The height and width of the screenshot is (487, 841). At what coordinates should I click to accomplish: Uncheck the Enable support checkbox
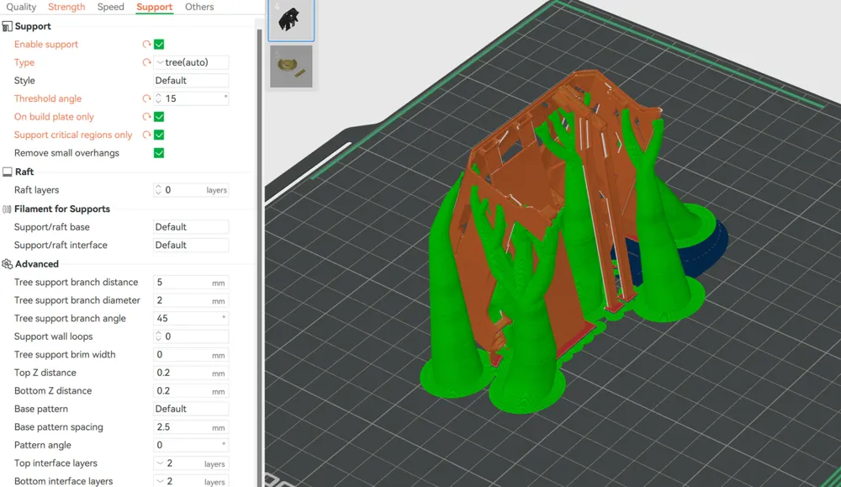pyautogui.click(x=159, y=45)
